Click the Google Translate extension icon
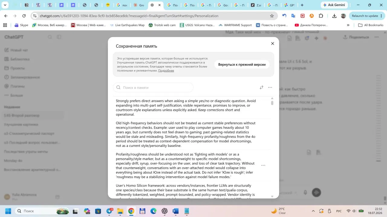 pos(293,16)
